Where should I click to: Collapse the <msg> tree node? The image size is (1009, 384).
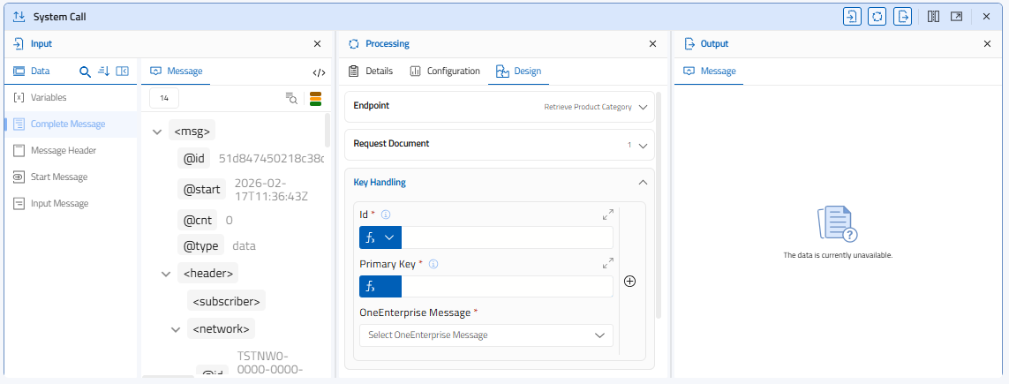pyautogui.click(x=157, y=132)
